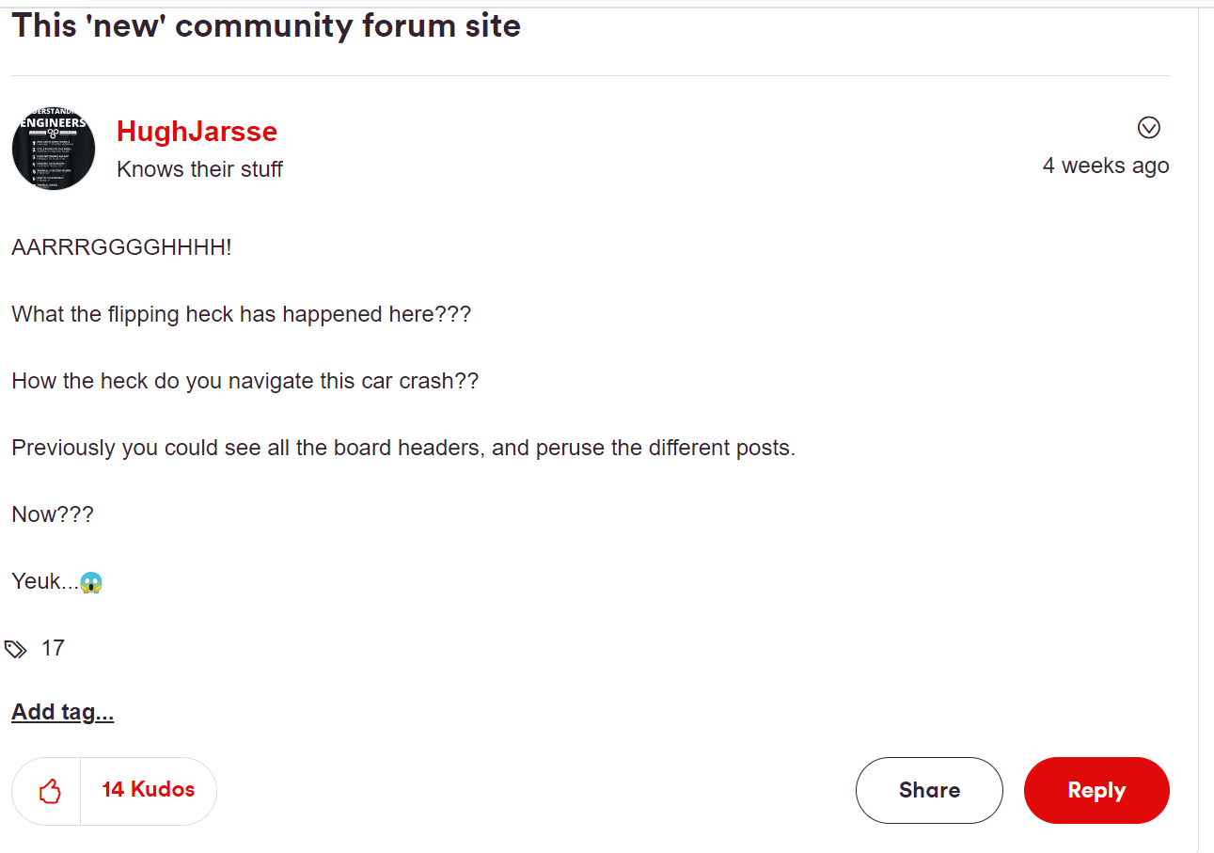Click the "4 weeks ago" timestamp
This screenshot has height=853, width=1214.
[x=1106, y=165]
